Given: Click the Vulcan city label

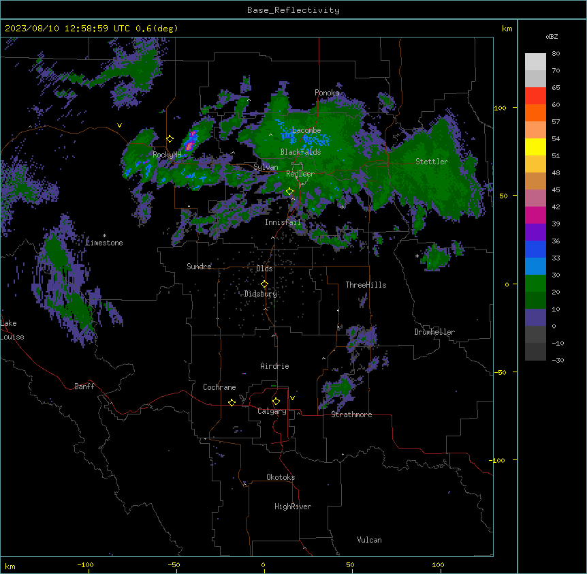Looking at the screenshot, I should tap(370, 540).
